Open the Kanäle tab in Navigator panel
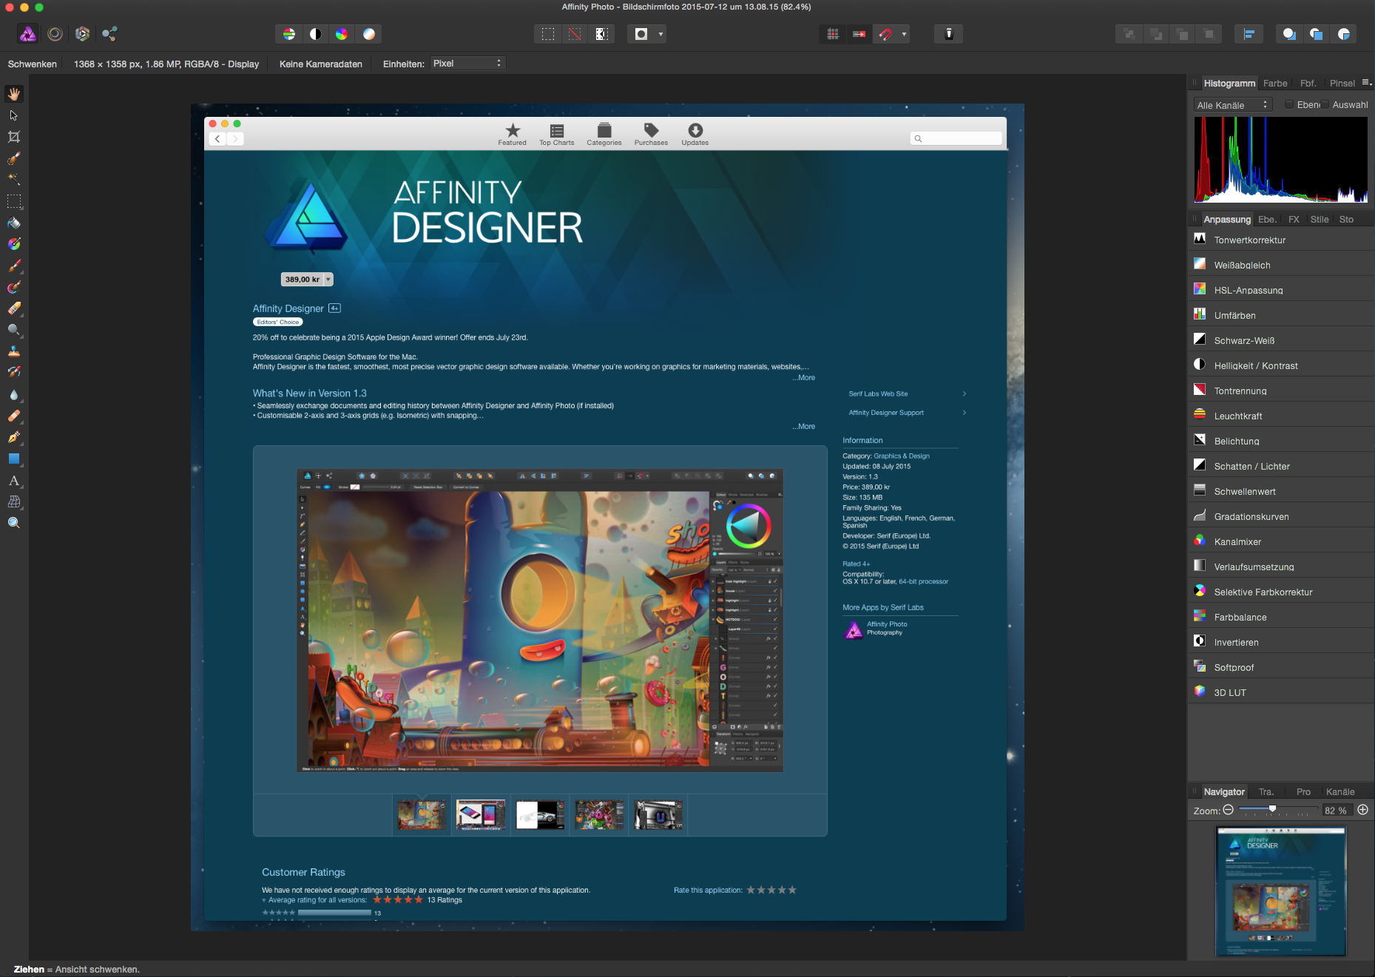The height and width of the screenshot is (977, 1375). click(1340, 792)
